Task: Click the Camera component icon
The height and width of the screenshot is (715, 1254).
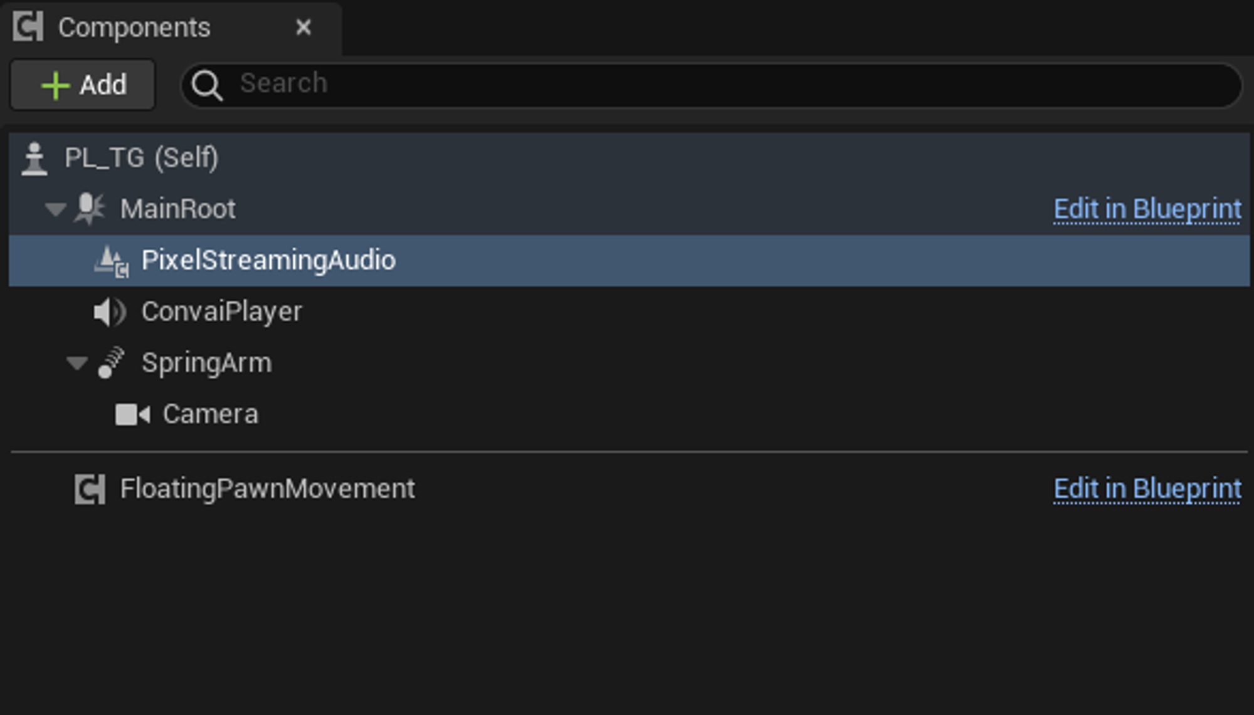Action: coord(132,414)
